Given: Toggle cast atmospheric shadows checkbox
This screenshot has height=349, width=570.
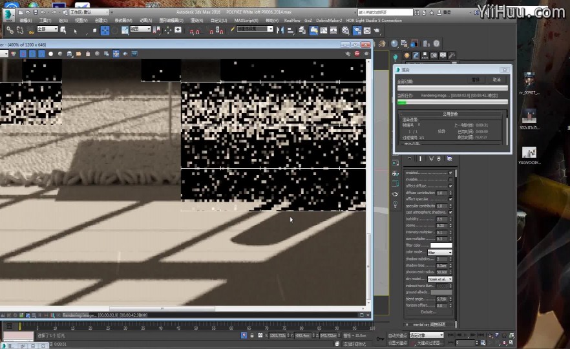Looking at the screenshot, I should coord(450,212).
